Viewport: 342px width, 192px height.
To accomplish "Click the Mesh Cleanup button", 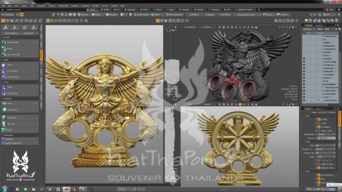I will pos(12,33).
